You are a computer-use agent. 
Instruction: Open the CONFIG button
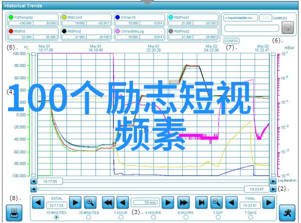tap(231, 41)
